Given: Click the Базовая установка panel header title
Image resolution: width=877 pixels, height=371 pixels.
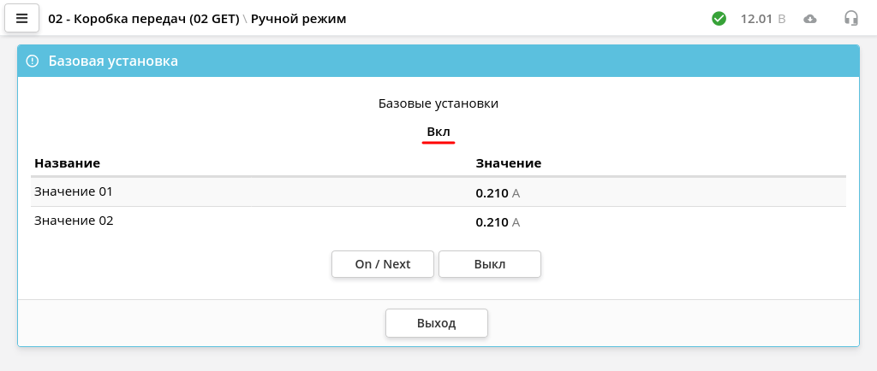Looking at the screenshot, I should pyautogui.click(x=113, y=61).
